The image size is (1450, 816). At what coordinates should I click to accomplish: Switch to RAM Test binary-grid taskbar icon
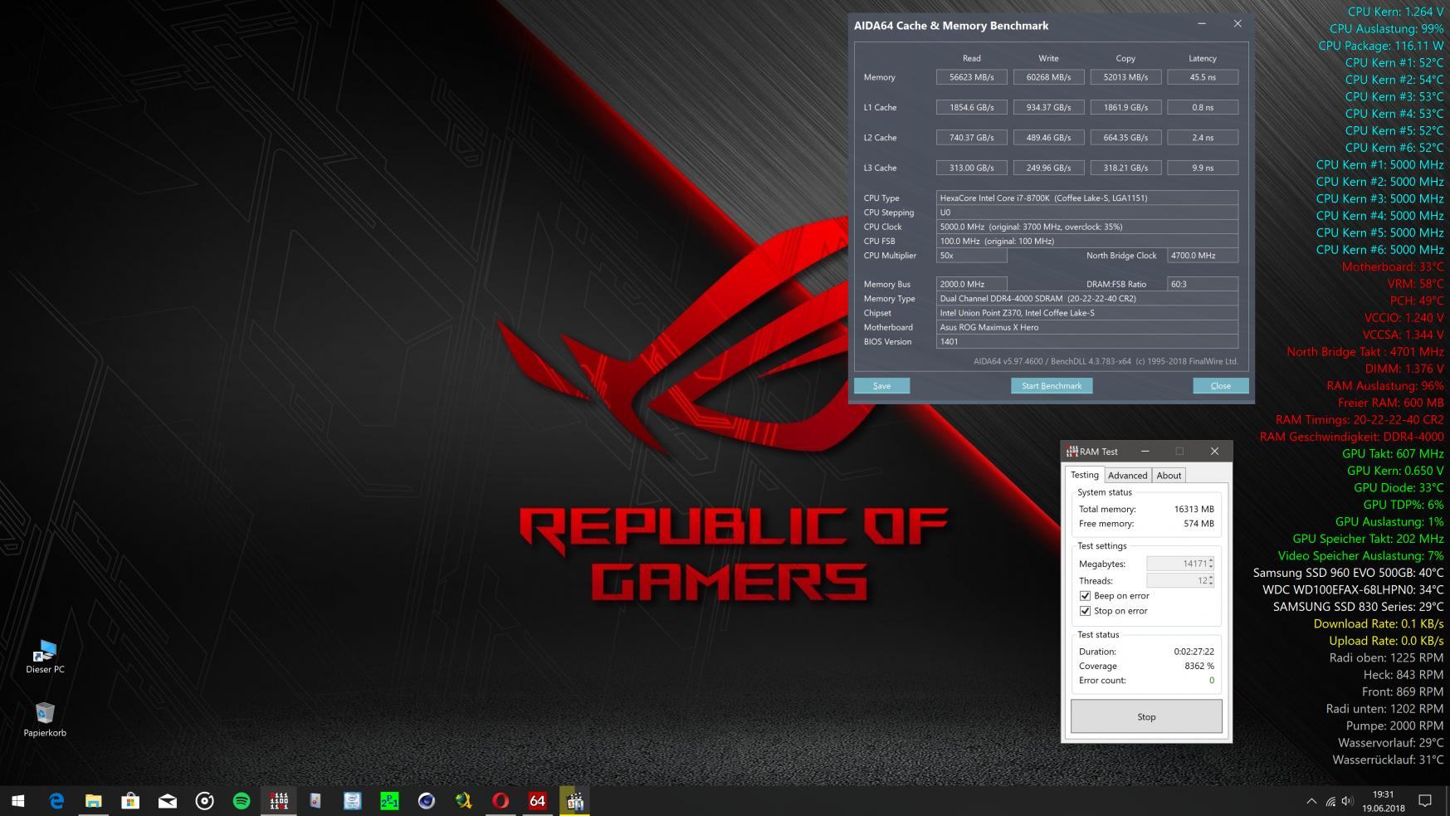coord(279,801)
